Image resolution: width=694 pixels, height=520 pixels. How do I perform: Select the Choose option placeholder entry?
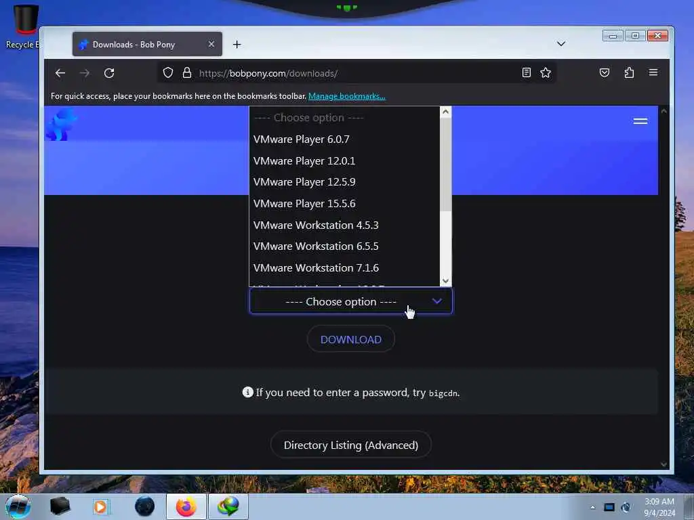(x=344, y=118)
